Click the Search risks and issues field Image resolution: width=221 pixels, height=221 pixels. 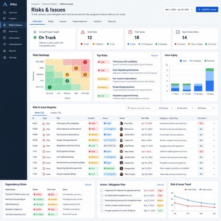[x=141, y=108]
